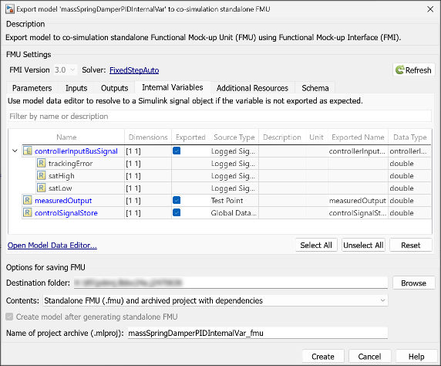Click the Destination folder field
The image size is (441, 366).
click(231, 283)
